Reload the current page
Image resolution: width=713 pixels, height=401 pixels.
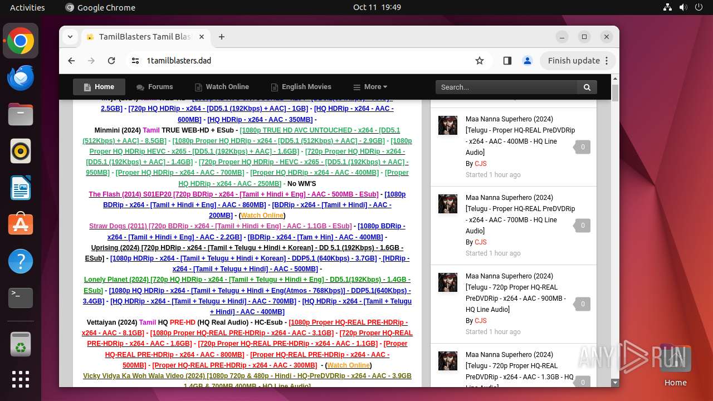[x=111, y=61]
